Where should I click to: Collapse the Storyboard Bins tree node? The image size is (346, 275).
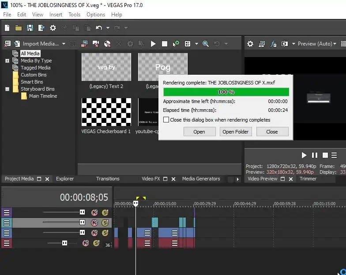click(7, 89)
